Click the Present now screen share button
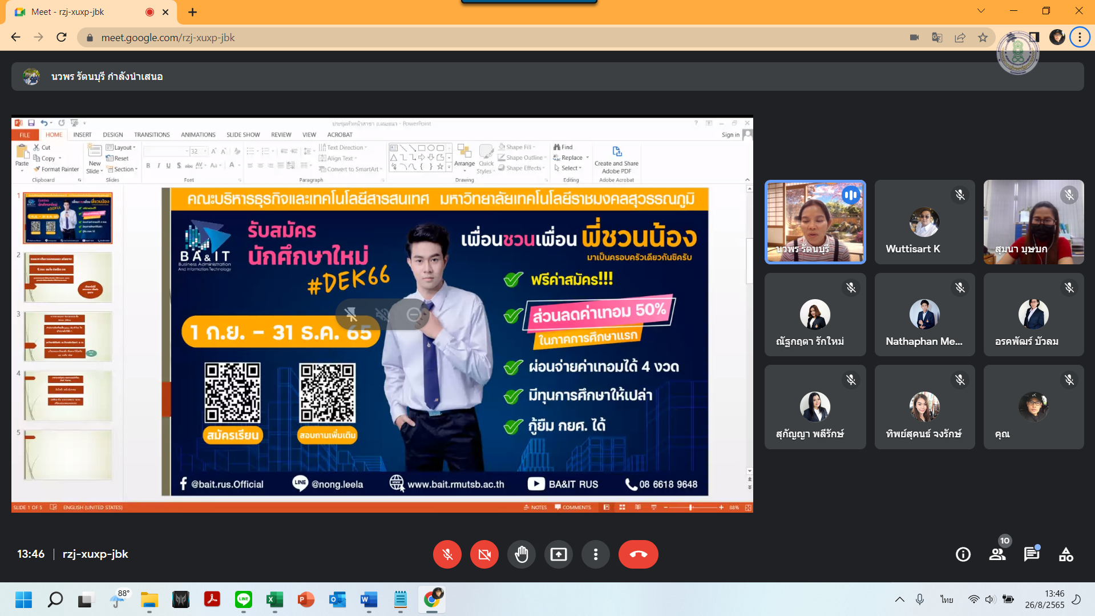 point(559,554)
